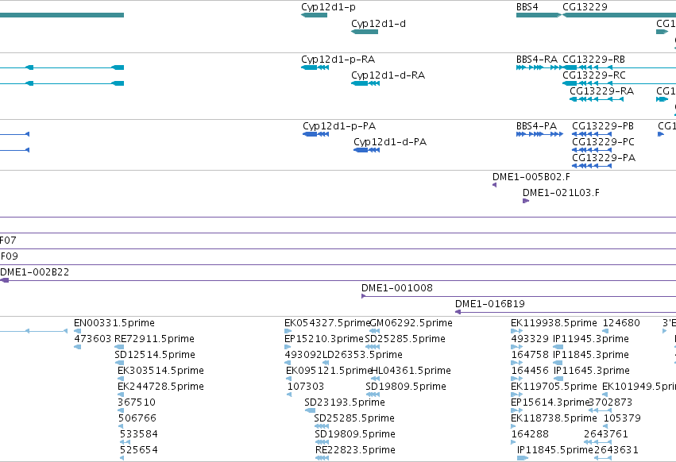Click the DME1-005B02.F marker arrow

pyautogui.click(x=495, y=185)
